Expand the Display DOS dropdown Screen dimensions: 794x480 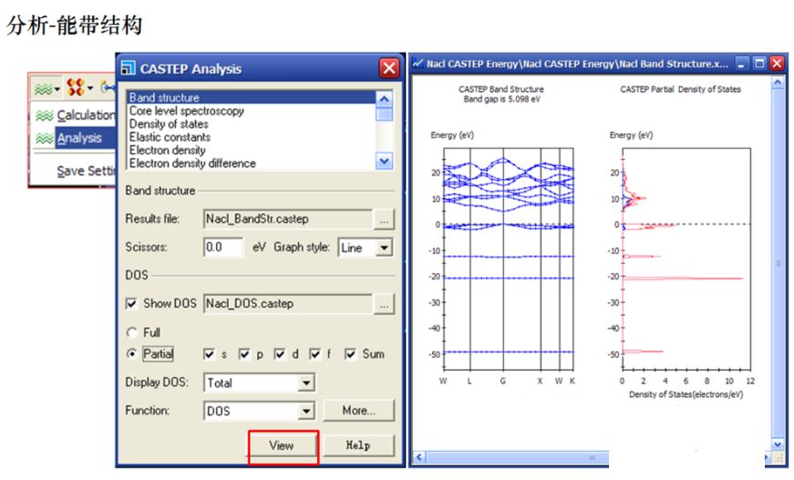tap(305, 383)
